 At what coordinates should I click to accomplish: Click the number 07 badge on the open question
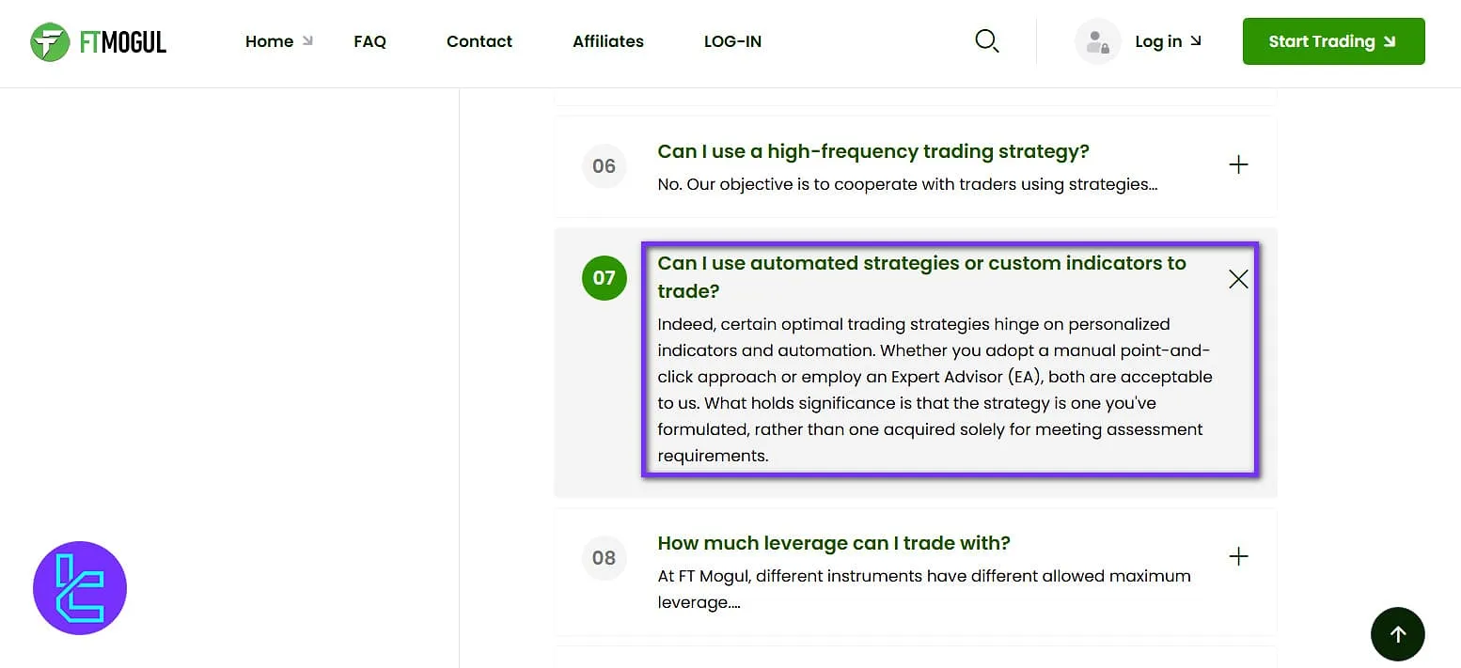pos(604,278)
